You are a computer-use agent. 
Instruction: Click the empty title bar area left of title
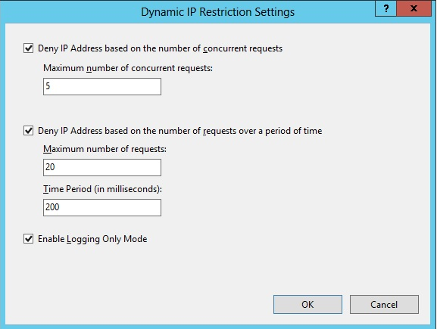[70, 11]
